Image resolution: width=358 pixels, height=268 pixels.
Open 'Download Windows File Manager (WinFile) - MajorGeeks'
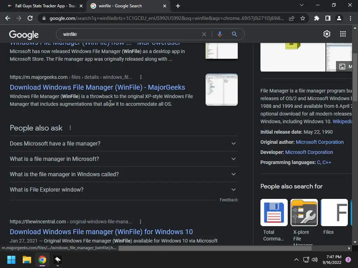click(98, 87)
